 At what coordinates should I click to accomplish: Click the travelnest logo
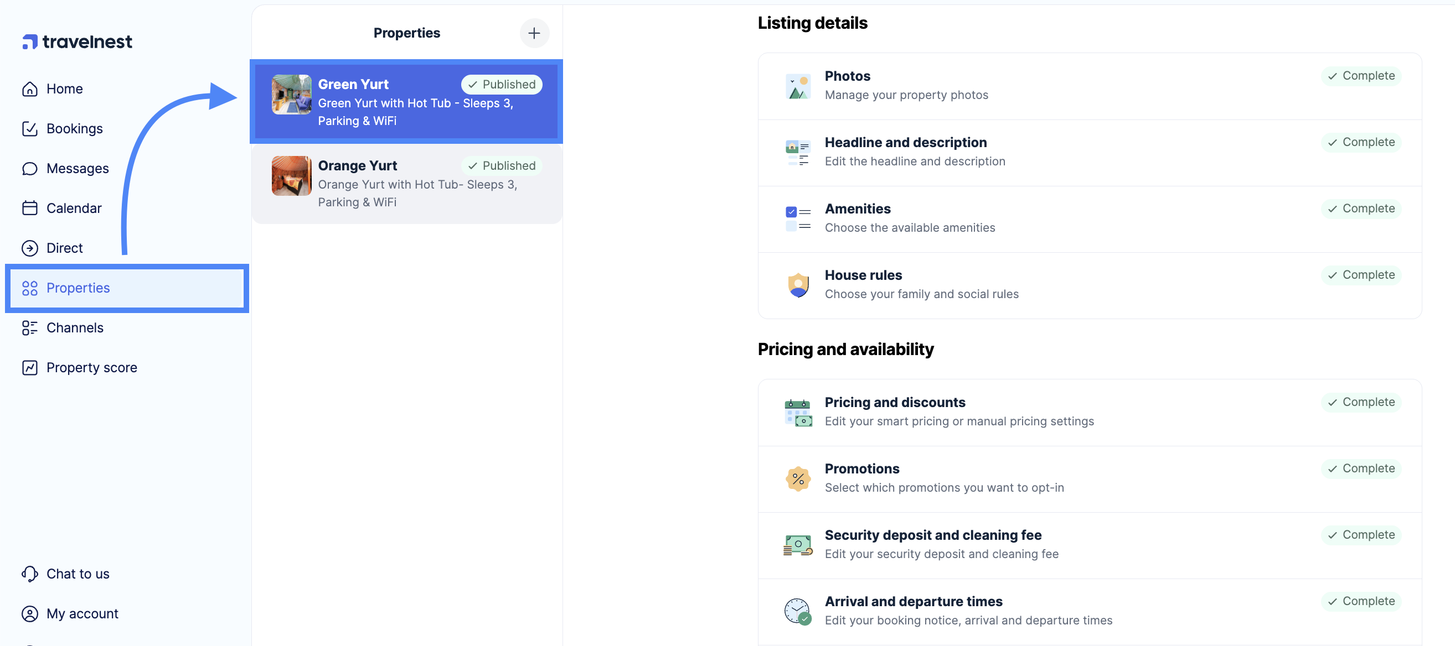78,41
